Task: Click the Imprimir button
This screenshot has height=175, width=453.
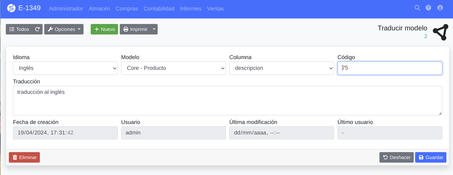Action: tap(135, 29)
